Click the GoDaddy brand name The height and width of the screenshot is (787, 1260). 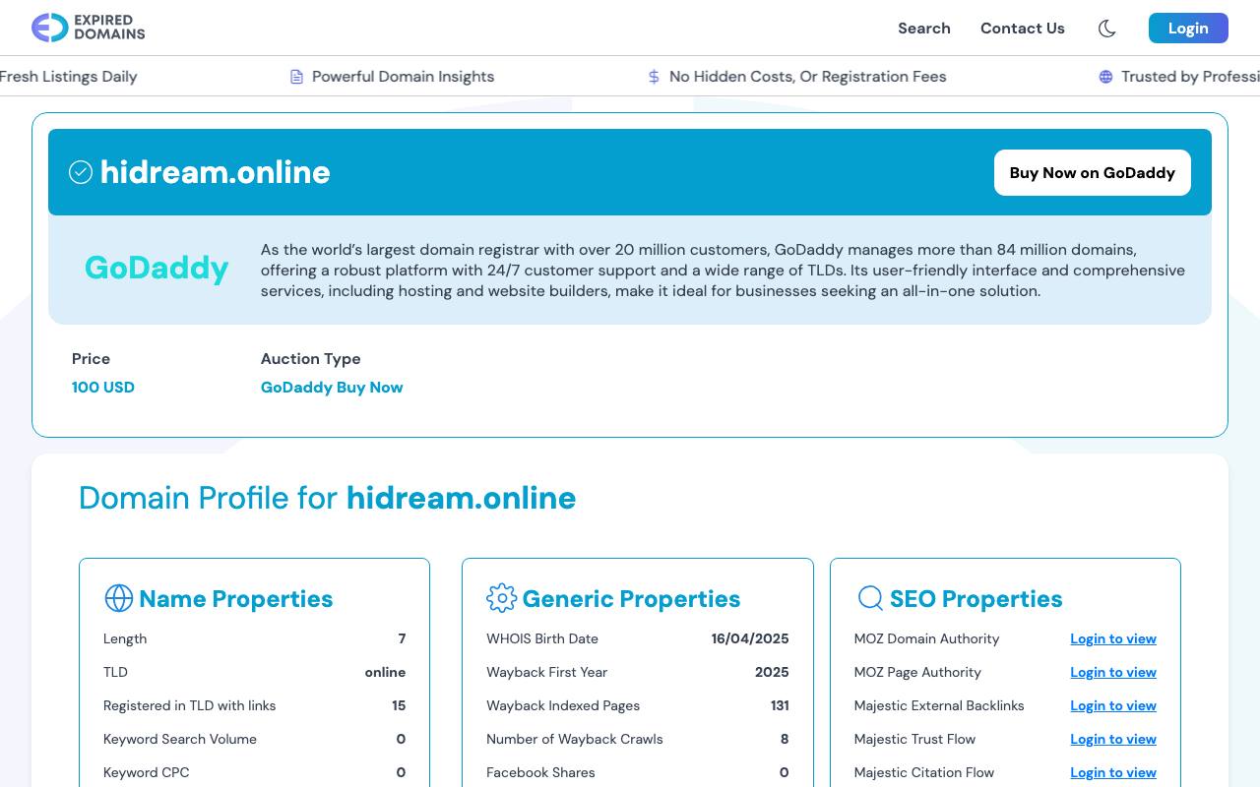(x=157, y=268)
